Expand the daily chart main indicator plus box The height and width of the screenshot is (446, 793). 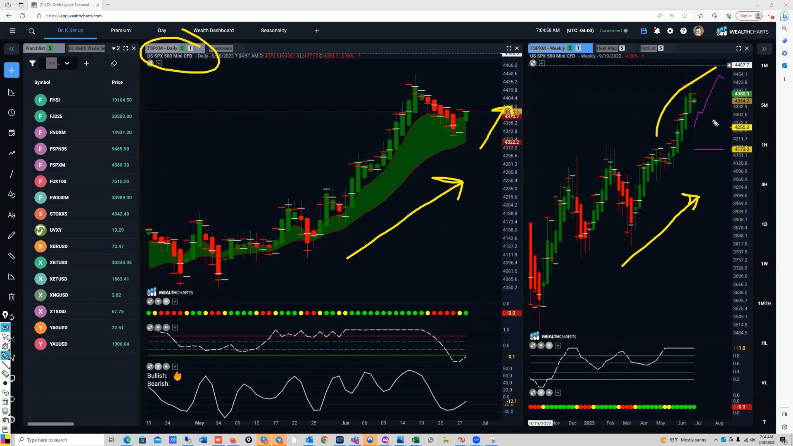pyautogui.click(x=159, y=63)
